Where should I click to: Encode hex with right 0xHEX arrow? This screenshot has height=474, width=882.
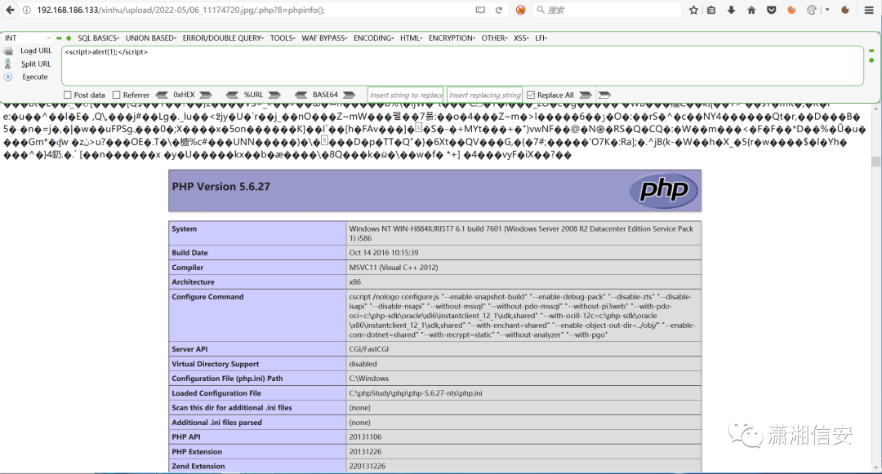point(206,95)
